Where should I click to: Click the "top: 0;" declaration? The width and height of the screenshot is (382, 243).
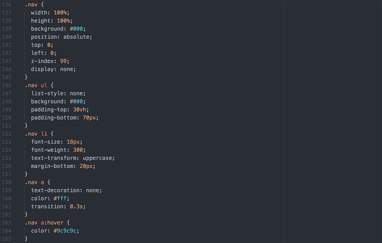click(x=42, y=45)
